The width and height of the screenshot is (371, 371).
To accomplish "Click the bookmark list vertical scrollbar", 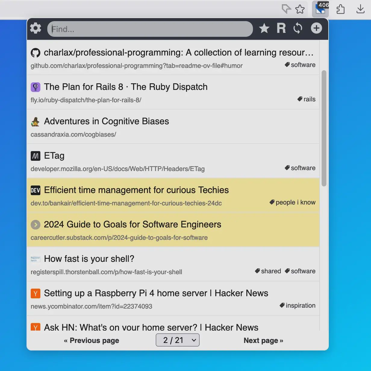I will (x=324, y=128).
